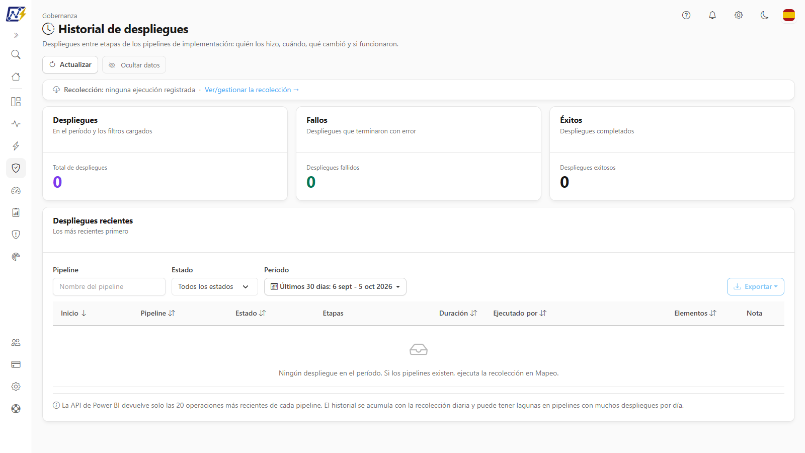
Task: Open Ver/gestionar la recolección link
Action: (x=252, y=90)
